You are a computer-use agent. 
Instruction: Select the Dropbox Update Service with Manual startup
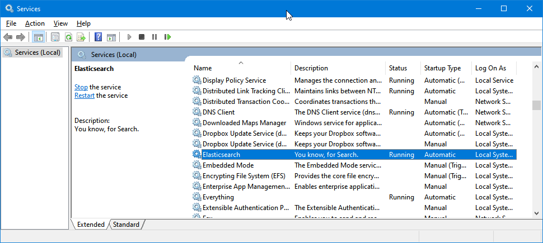tap(245, 144)
